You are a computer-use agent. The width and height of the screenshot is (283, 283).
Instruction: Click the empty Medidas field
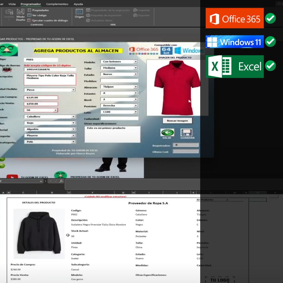pyautogui.click(x=119, y=80)
